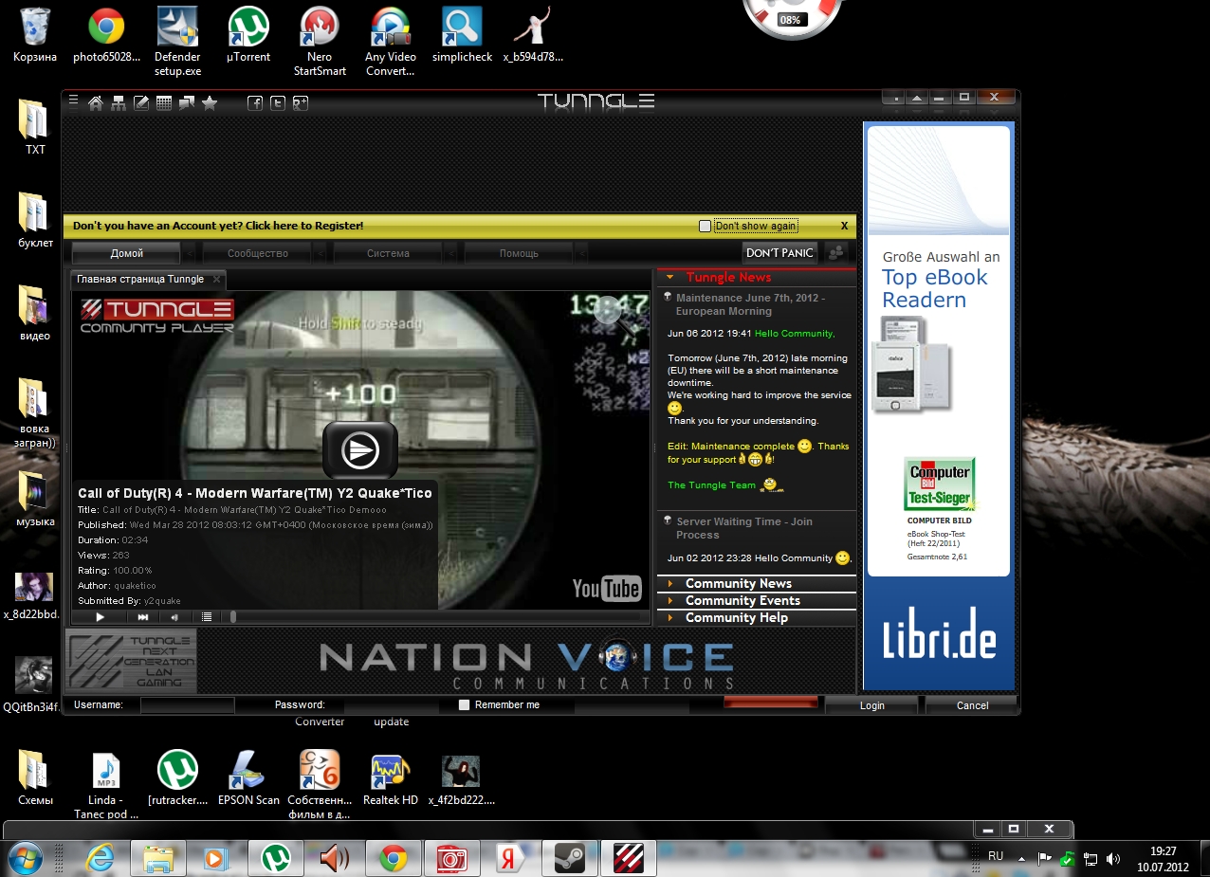Open the Google Plus icon in the Tunngle toolbar
Screen dimensions: 1210x877
click(301, 103)
